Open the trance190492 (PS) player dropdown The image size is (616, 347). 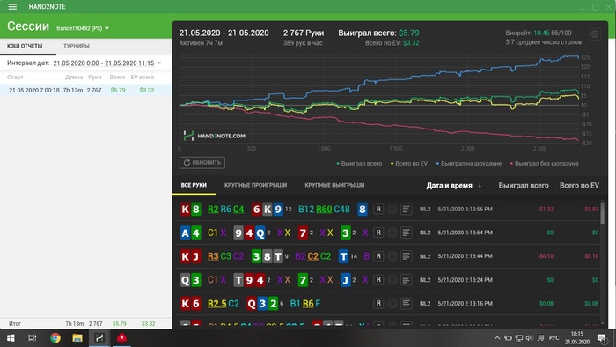[x=83, y=28]
